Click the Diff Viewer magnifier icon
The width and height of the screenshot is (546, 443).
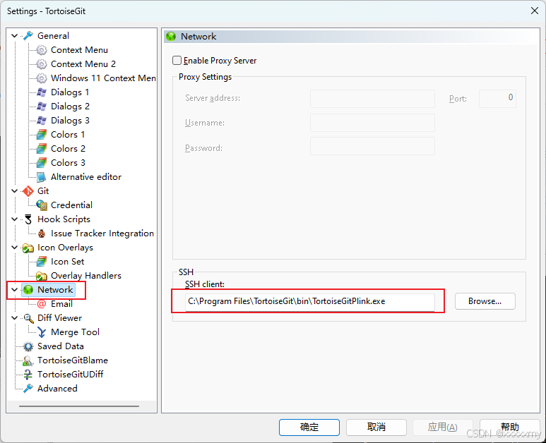28,318
